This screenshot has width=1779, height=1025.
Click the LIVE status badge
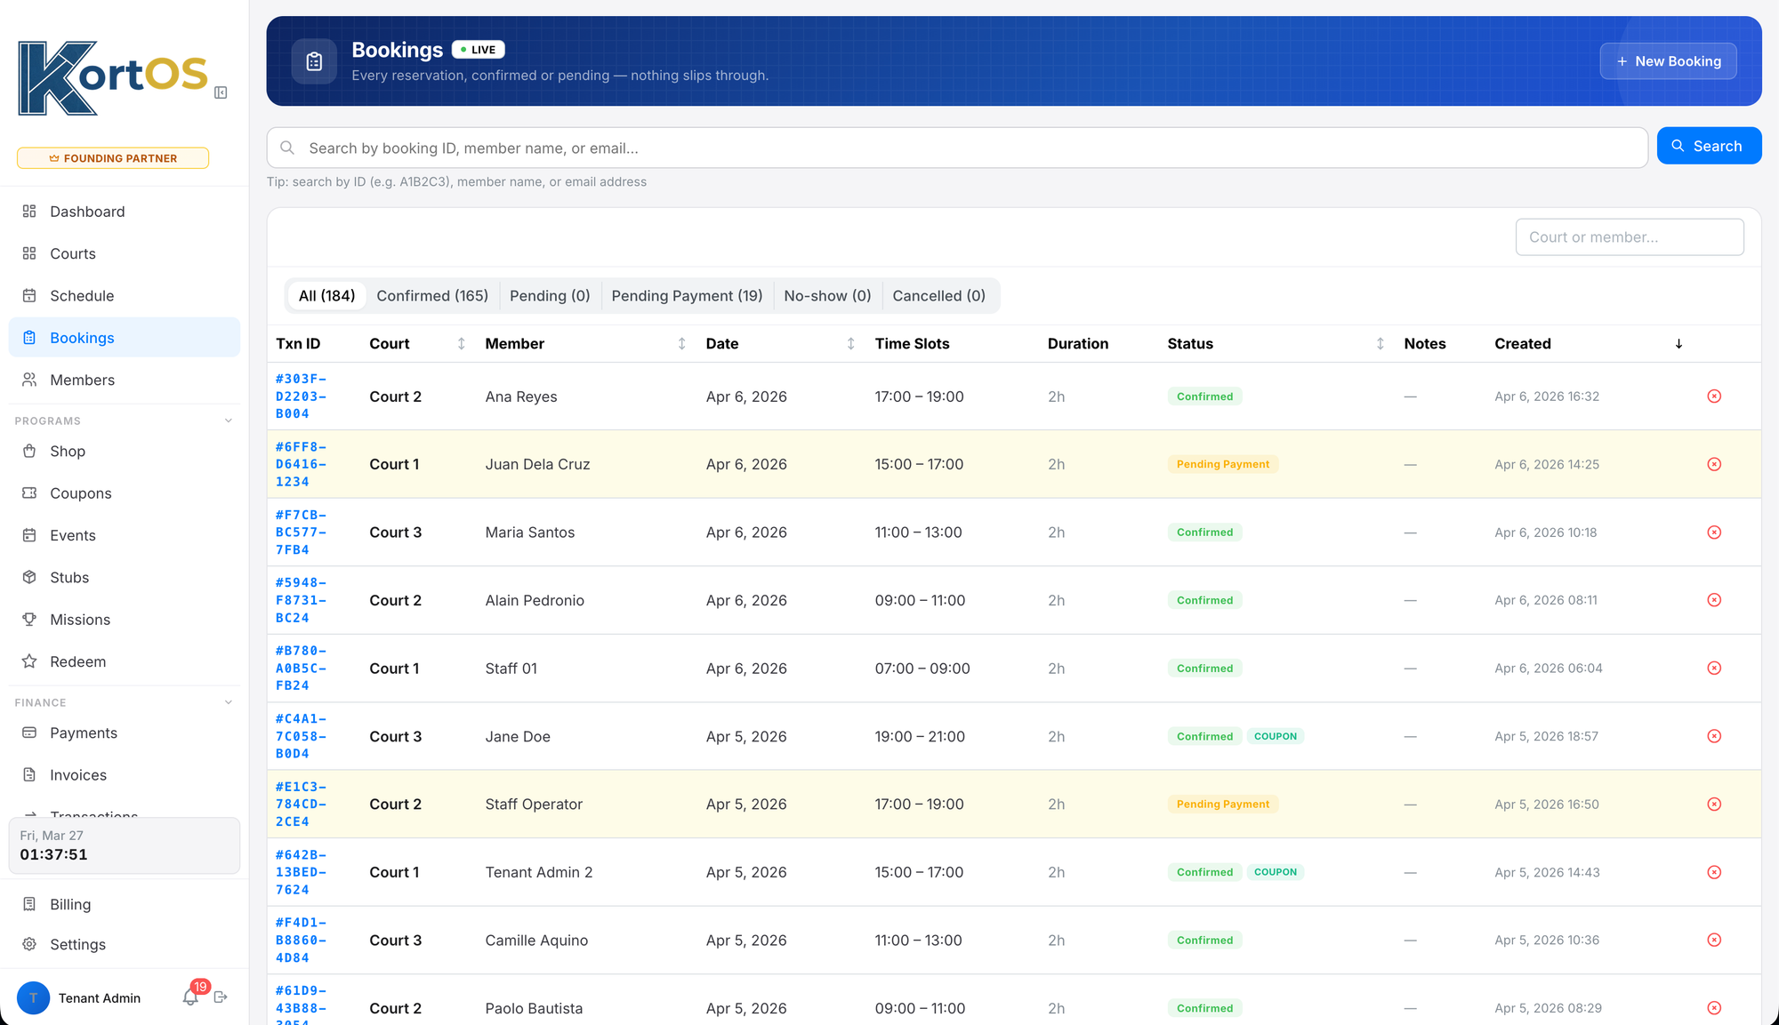[479, 50]
